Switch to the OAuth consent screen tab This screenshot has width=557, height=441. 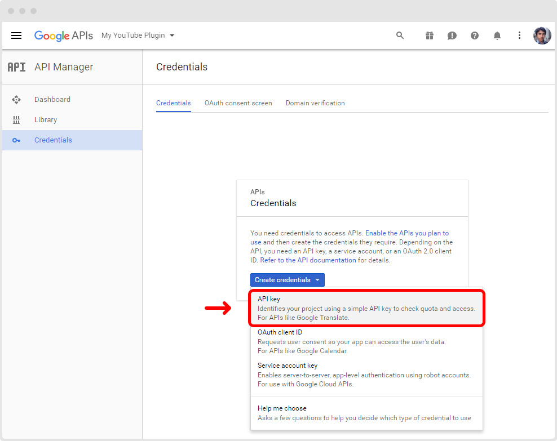(x=238, y=103)
